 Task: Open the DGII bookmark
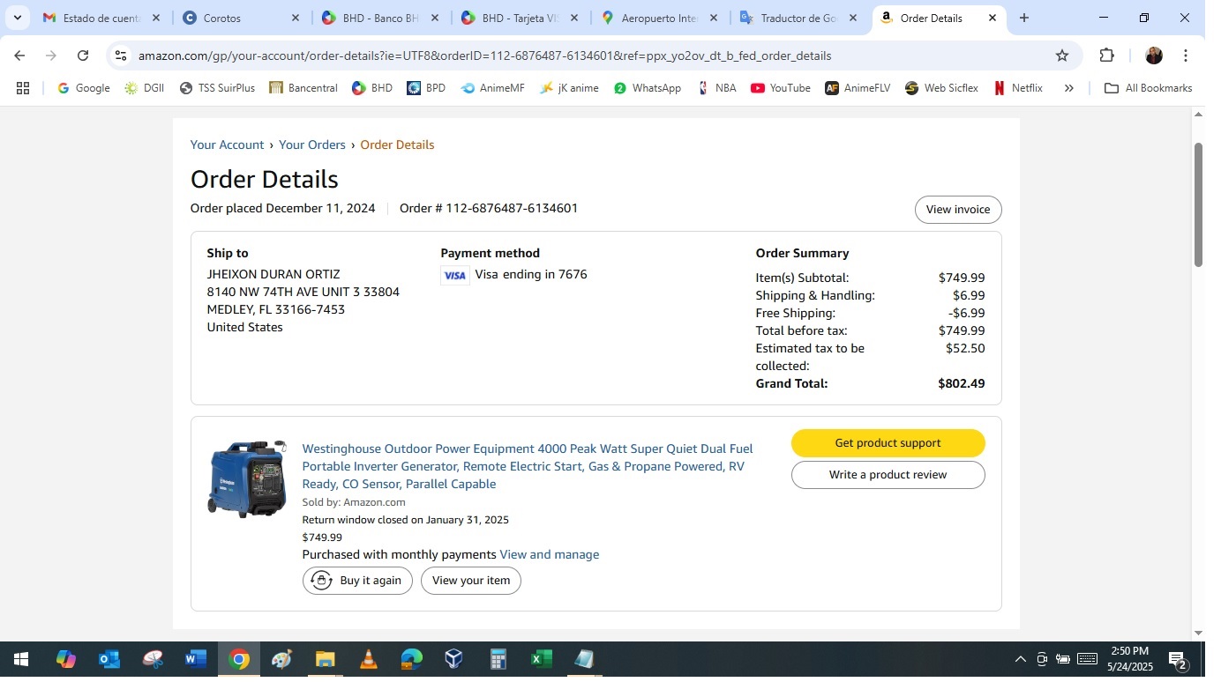click(x=145, y=88)
